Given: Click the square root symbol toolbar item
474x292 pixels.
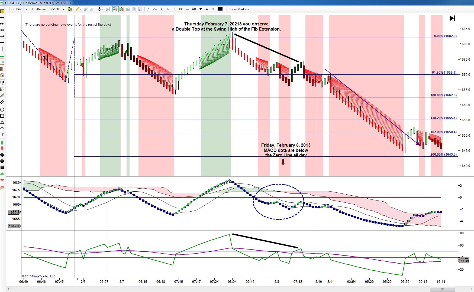Looking at the screenshot, I should pos(155,9).
